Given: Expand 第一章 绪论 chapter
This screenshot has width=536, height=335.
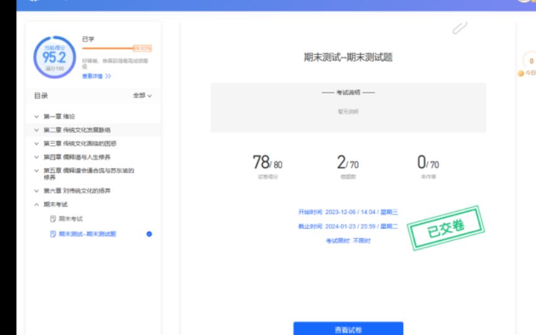Looking at the screenshot, I should pyautogui.click(x=37, y=117).
